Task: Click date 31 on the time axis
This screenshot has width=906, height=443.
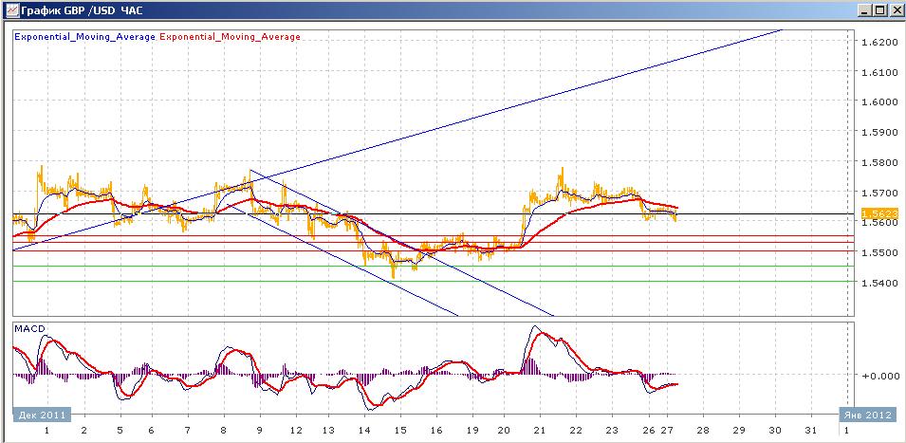Action: point(811,431)
